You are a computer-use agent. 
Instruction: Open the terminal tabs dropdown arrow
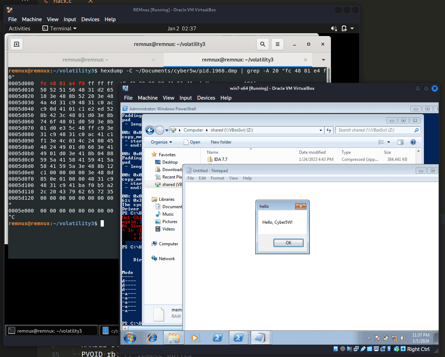pyautogui.click(x=323, y=60)
